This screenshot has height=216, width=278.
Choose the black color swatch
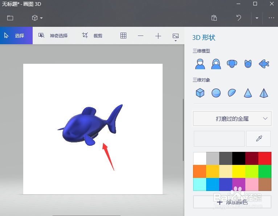(x=239, y=158)
